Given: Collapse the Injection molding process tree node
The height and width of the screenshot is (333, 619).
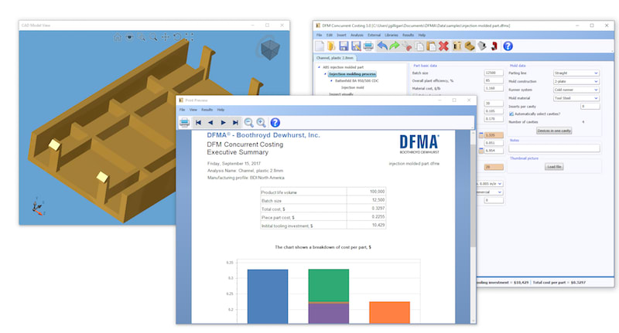Looking at the screenshot, I should [325, 74].
